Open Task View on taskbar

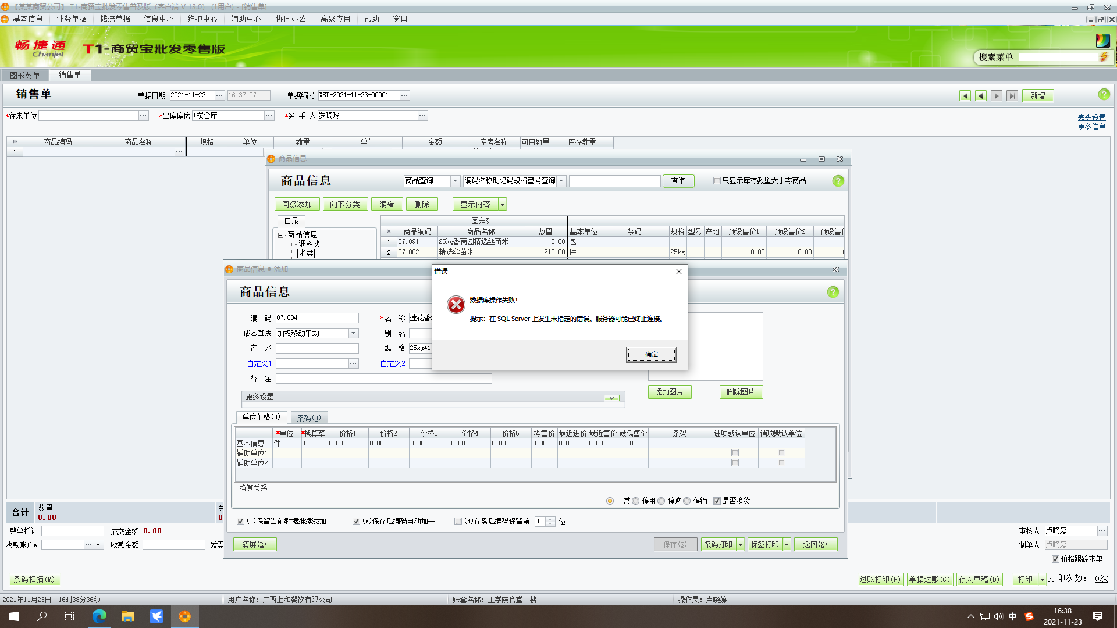tap(70, 616)
